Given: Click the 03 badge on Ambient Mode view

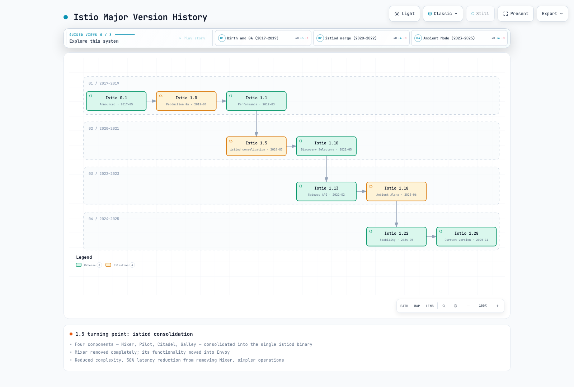Looking at the screenshot, I should coord(418,38).
